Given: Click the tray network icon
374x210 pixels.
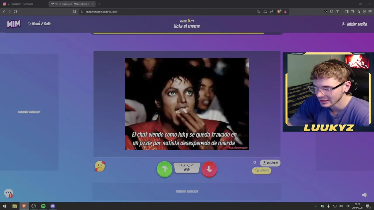Looking at the screenshot, I should [335, 206].
